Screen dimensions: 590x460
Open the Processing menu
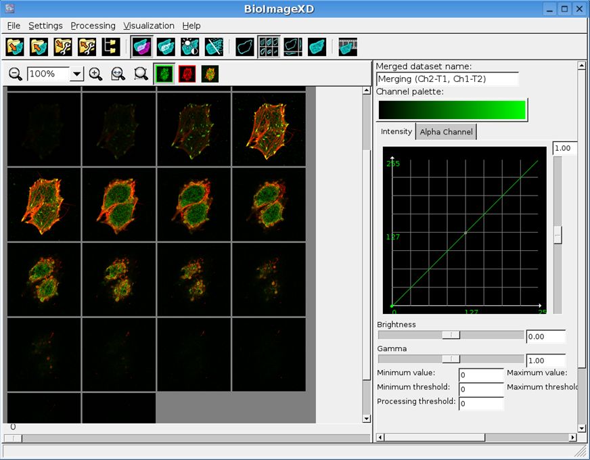(93, 26)
